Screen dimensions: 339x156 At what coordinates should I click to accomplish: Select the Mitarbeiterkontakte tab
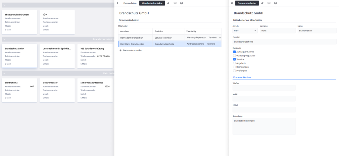coord(152,3)
